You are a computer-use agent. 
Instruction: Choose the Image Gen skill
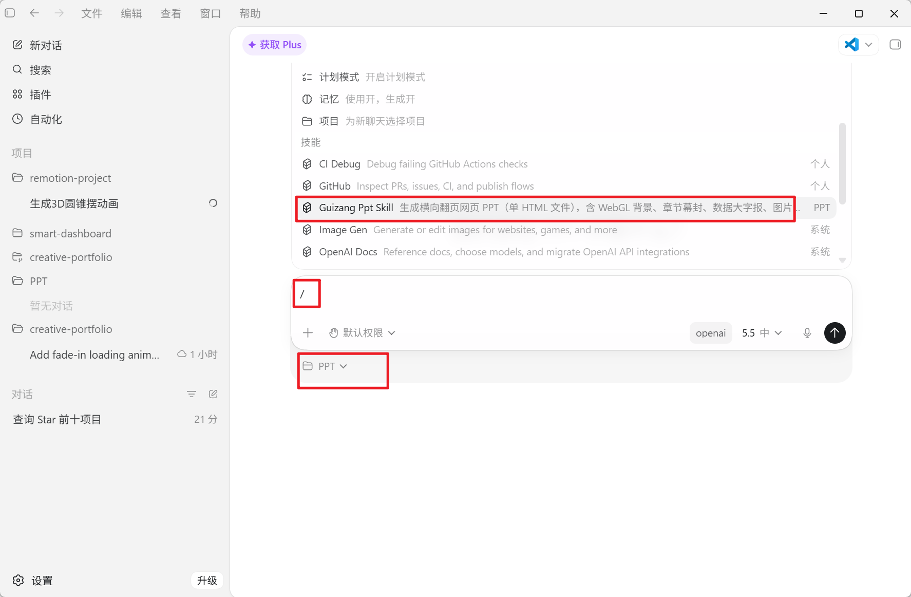tap(565, 230)
